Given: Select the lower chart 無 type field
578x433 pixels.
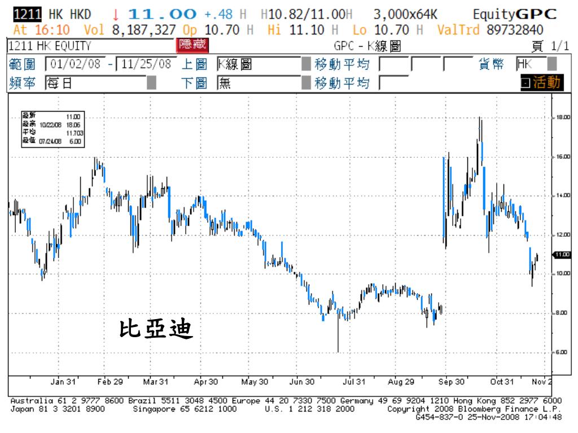Looking at the screenshot, I should 259,83.
